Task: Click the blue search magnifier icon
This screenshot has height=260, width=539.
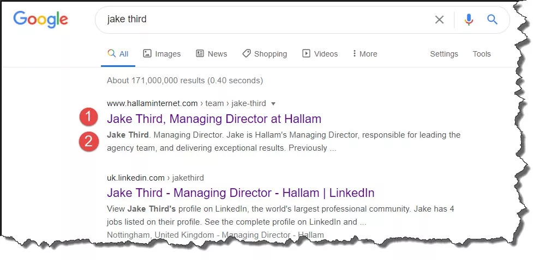Action: [493, 20]
